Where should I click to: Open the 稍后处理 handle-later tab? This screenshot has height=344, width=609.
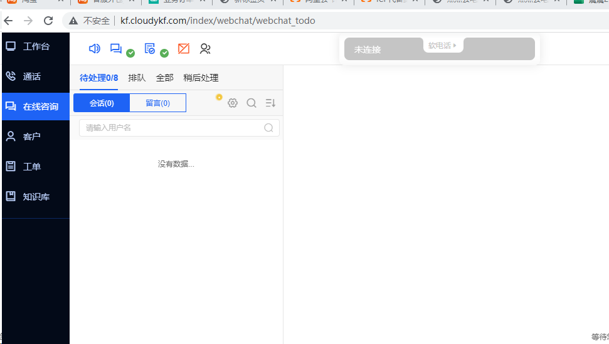pyautogui.click(x=201, y=78)
